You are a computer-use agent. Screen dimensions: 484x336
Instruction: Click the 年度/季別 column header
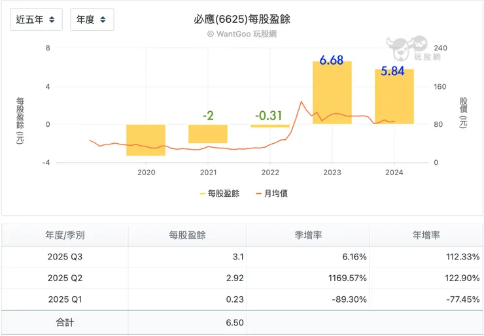(65, 235)
